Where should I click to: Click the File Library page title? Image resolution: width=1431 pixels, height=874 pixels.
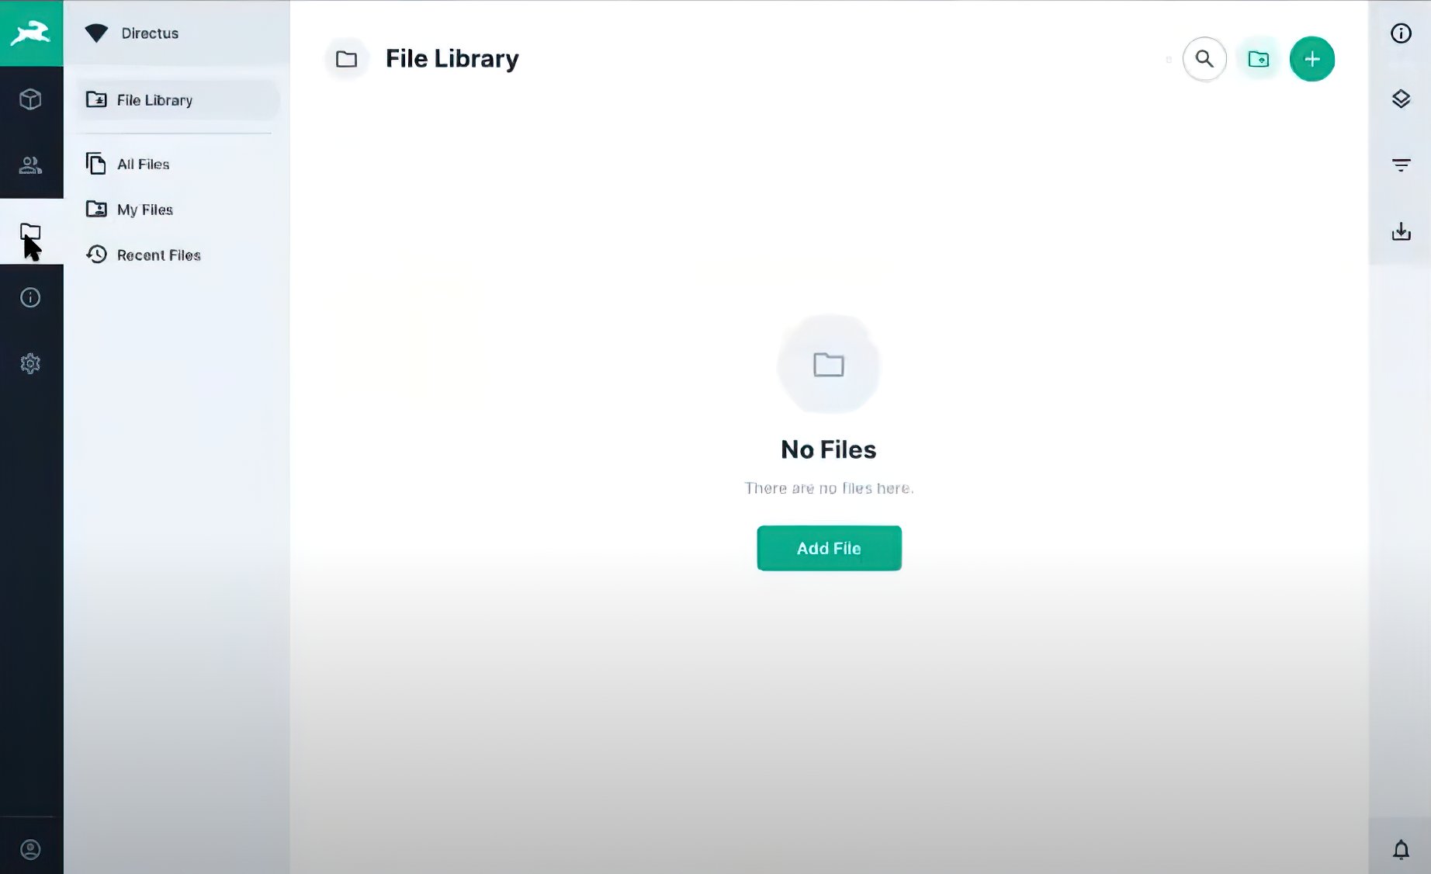tap(452, 59)
